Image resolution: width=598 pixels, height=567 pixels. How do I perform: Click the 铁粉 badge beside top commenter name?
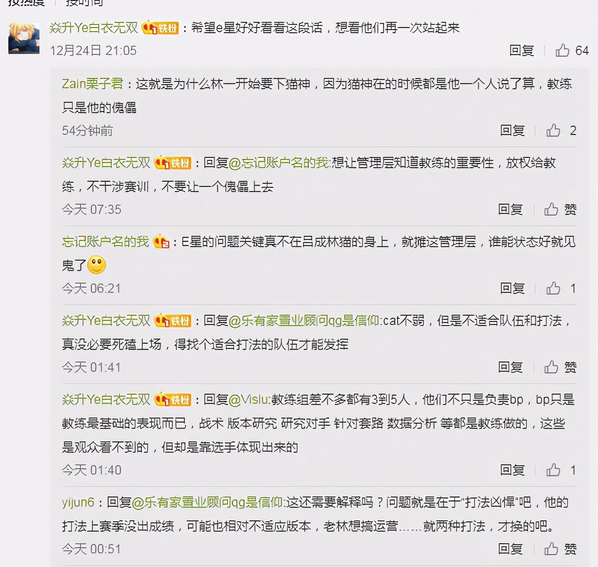[160, 28]
